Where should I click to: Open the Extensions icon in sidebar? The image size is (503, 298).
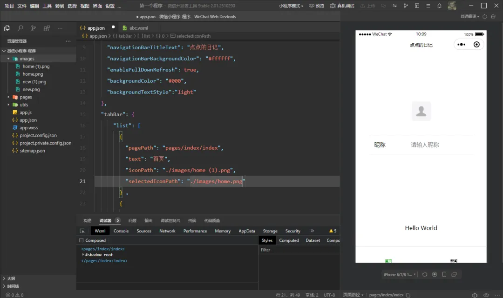point(47,28)
